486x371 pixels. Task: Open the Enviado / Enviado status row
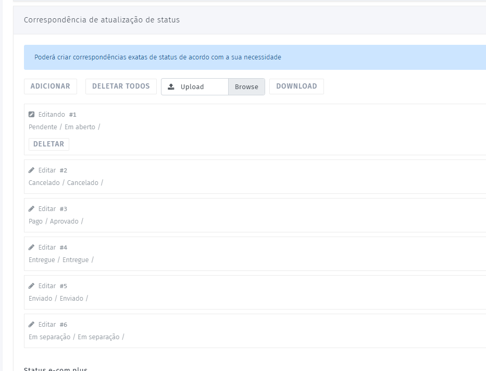[58, 299]
